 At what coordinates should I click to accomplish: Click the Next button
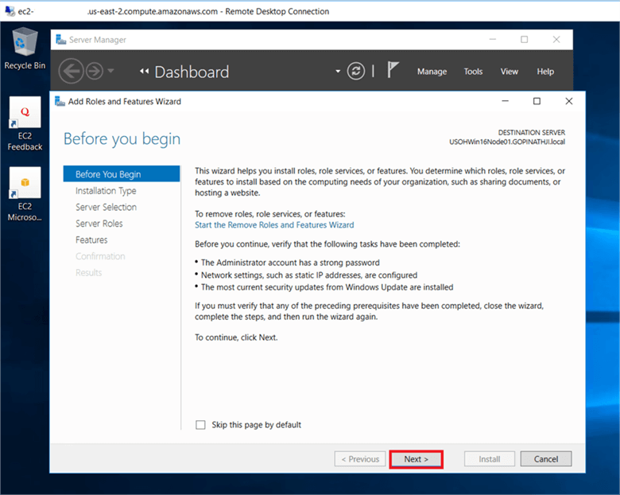point(416,459)
